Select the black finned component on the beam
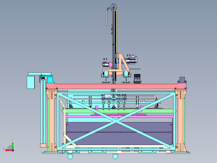Image resolution: width=217 pixels, height=163 pixels. (x=137, y=79)
